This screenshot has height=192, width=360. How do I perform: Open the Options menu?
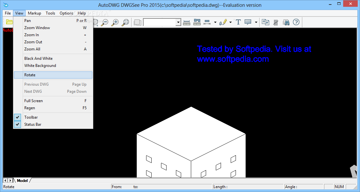(66, 13)
